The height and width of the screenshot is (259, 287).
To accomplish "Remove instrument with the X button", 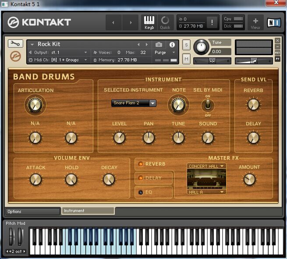I will coord(277,40).
